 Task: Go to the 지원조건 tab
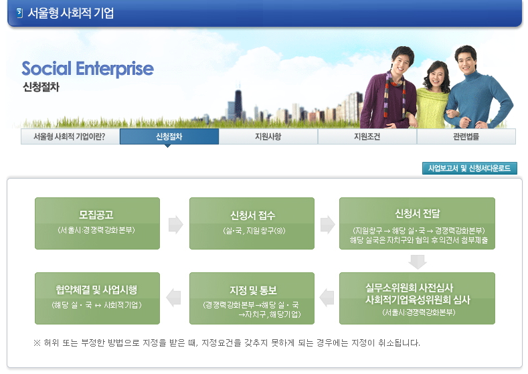point(367,136)
